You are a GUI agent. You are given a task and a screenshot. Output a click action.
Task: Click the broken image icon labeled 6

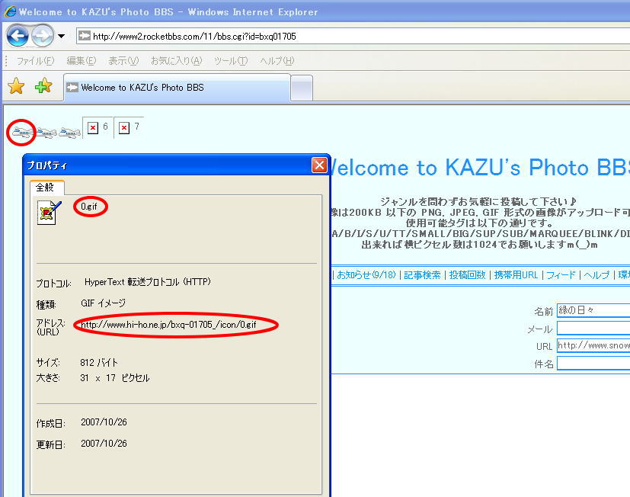pyautogui.click(x=93, y=128)
